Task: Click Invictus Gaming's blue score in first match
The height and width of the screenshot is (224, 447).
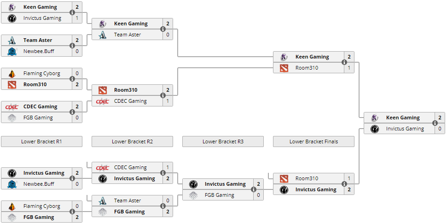Action: pyautogui.click(x=77, y=18)
